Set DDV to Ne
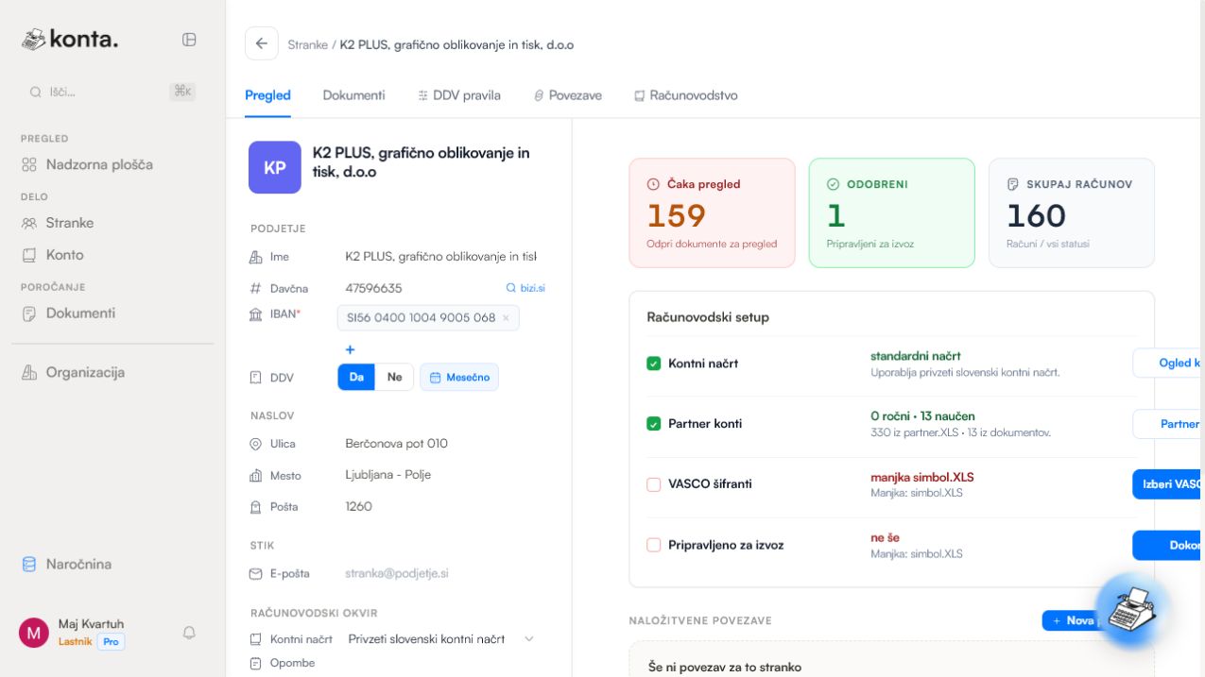Viewport: 1205px width, 677px height. click(x=394, y=377)
